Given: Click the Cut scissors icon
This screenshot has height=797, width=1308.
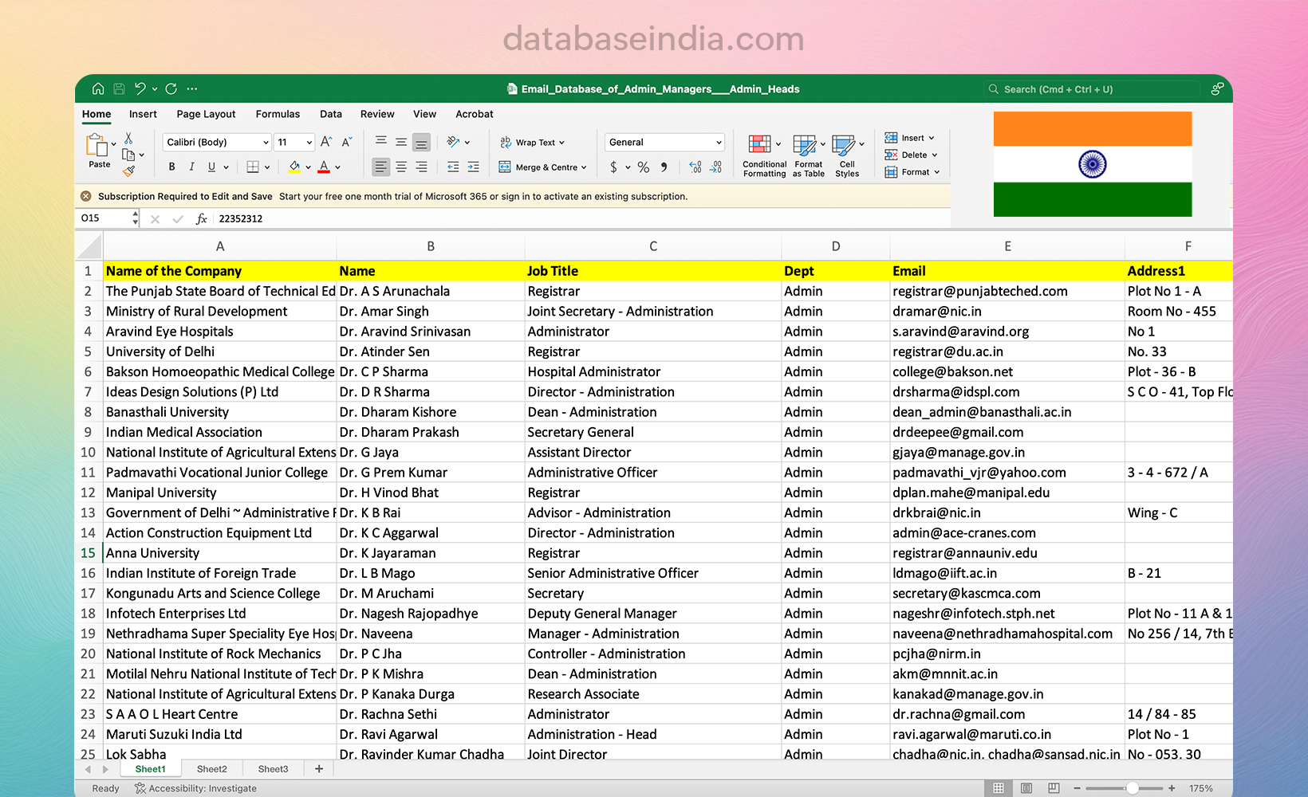Looking at the screenshot, I should [x=128, y=139].
